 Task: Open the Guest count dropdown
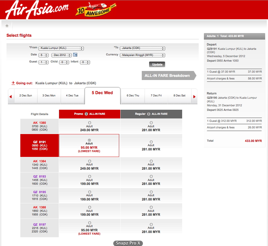[x=43, y=62]
